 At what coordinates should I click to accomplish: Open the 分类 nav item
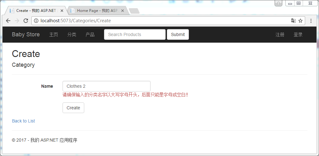coord(72,35)
